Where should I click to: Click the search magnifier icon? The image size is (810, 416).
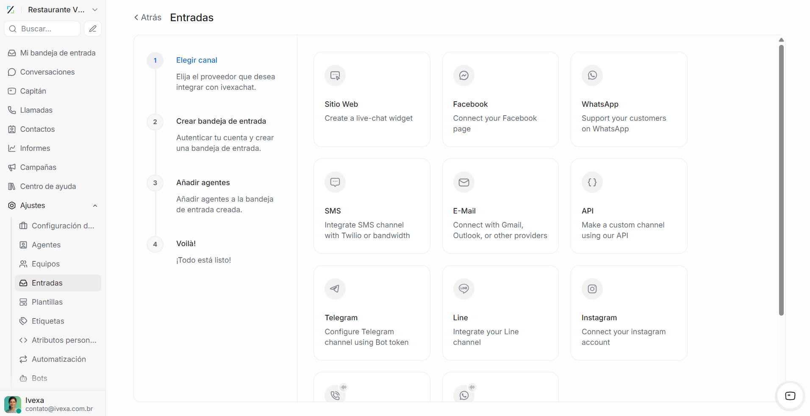[x=13, y=29]
